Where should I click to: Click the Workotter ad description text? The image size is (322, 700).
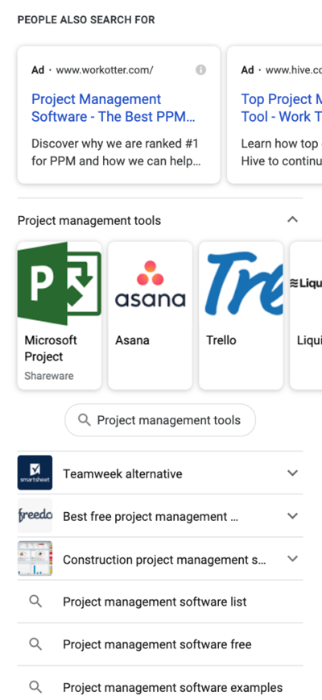click(x=116, y=152)
